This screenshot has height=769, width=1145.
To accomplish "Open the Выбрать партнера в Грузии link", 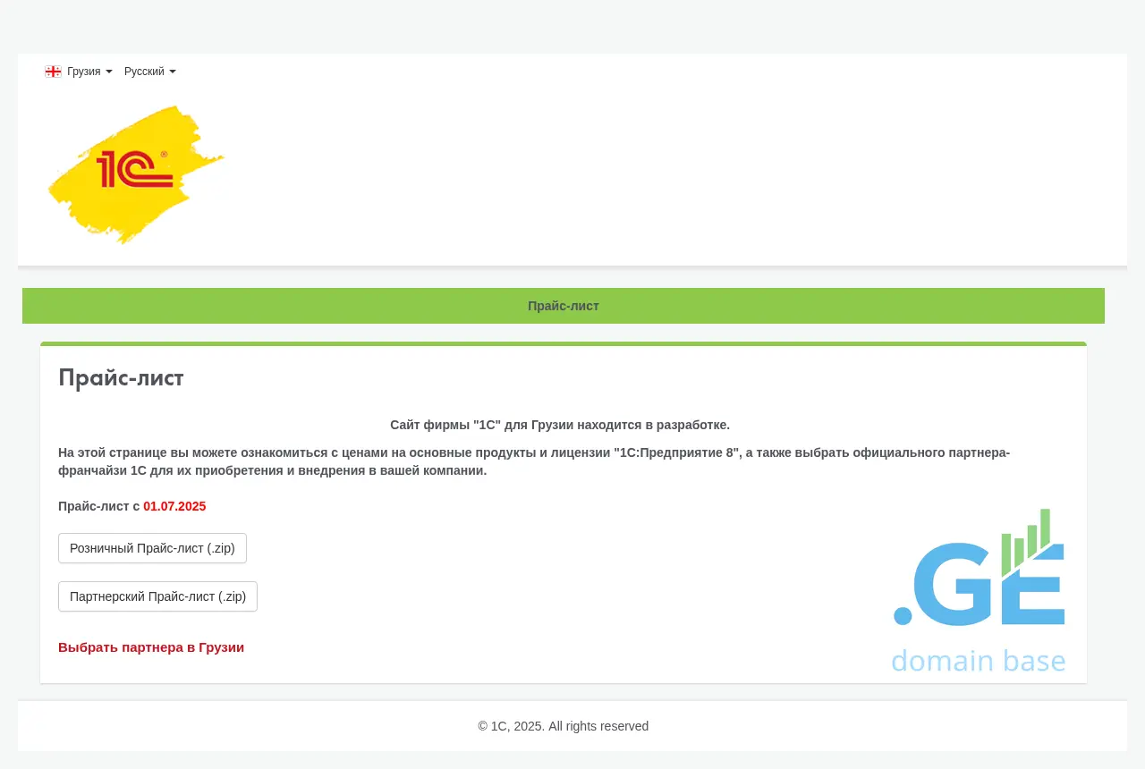I will coord(151,647).
